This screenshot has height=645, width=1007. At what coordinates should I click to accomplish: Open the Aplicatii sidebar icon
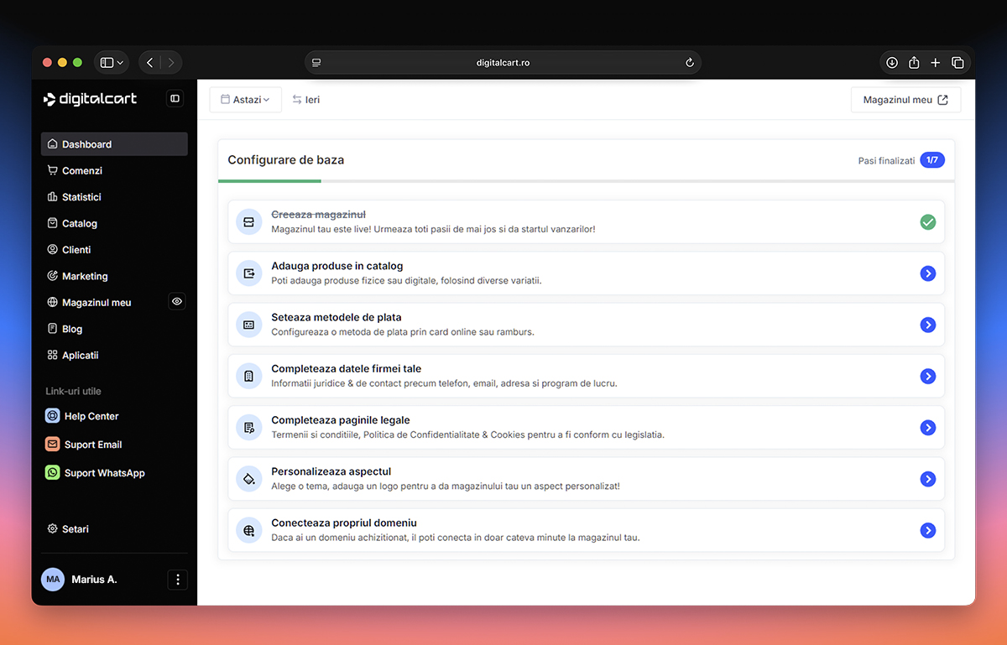pos(52,355)
